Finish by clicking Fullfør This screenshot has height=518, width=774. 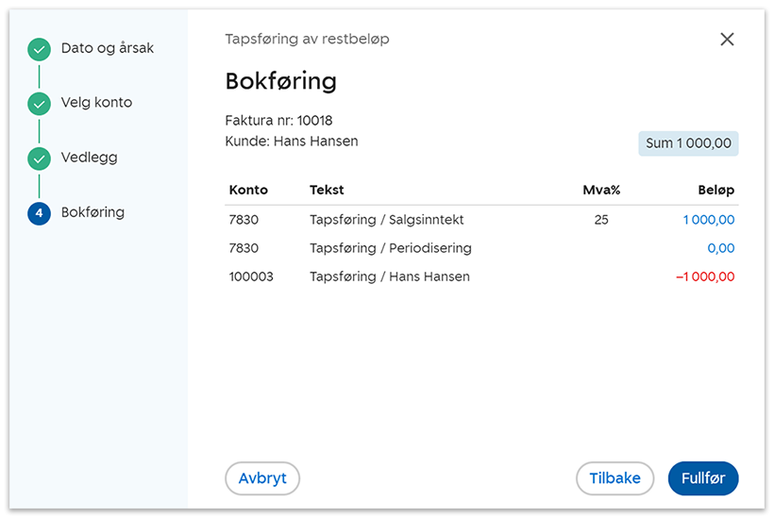702,478
